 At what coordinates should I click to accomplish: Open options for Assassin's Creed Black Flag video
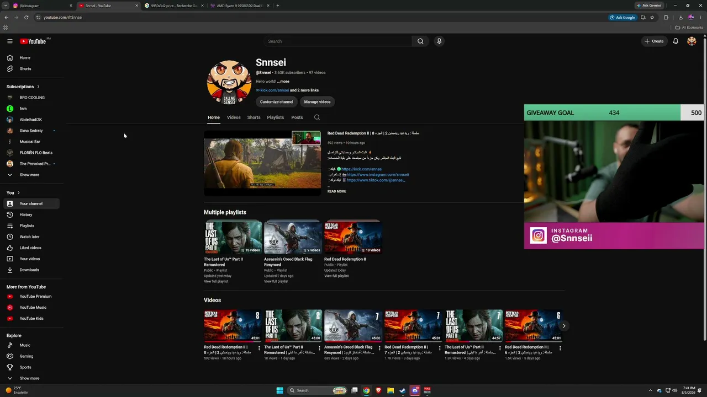point(379,348)
